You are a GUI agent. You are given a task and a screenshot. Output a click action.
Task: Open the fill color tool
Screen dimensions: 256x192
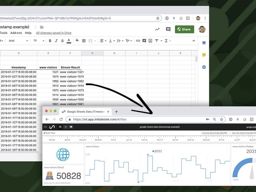pyautogui.click(x=77, y=41)
